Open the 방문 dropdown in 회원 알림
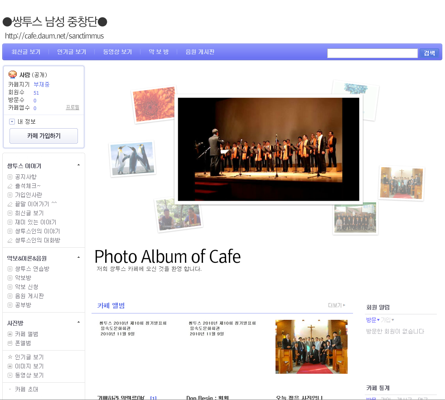The width and height of the screenshot is (445, 400). [x=372, y=320]
